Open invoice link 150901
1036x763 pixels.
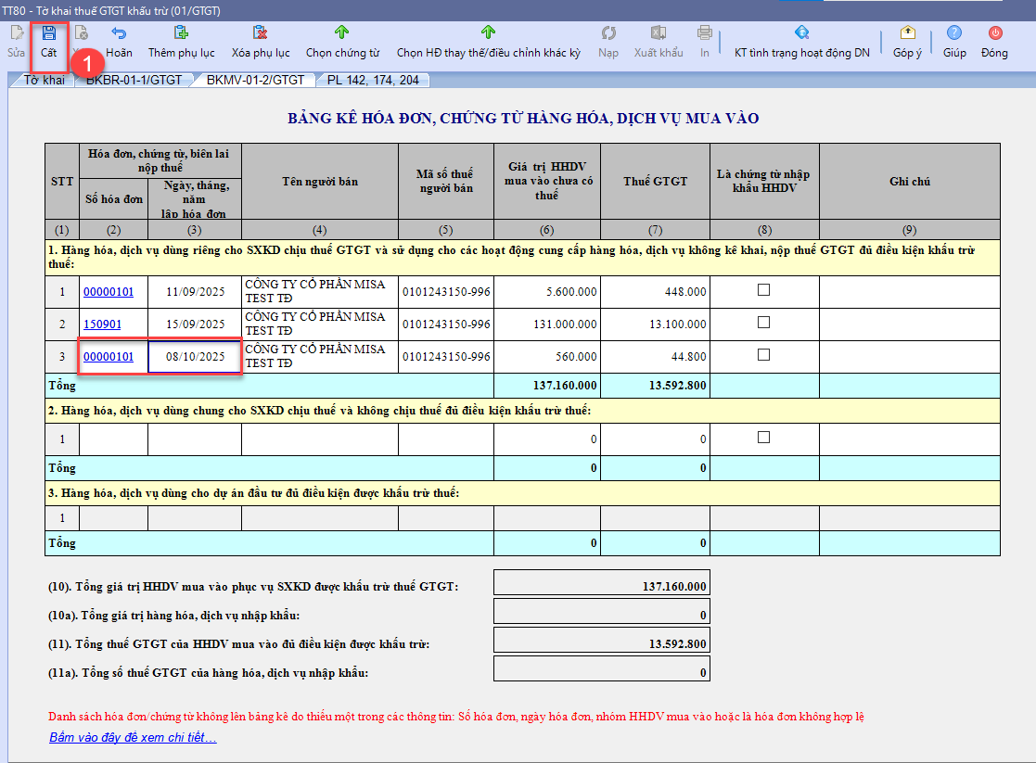(x=101, y=324)
